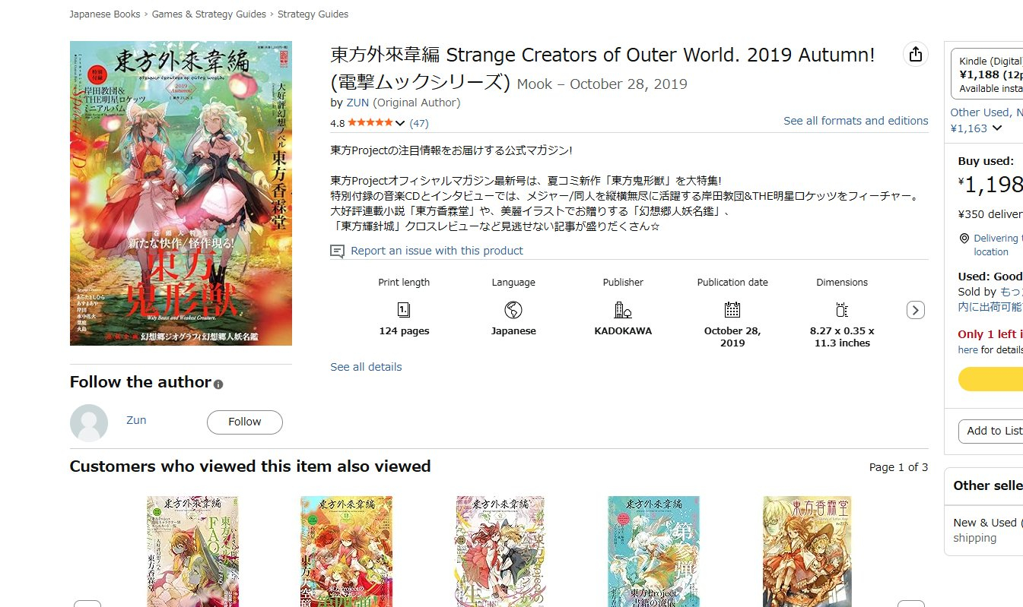Click the delivery location pin icon

[x=964, y=239]
